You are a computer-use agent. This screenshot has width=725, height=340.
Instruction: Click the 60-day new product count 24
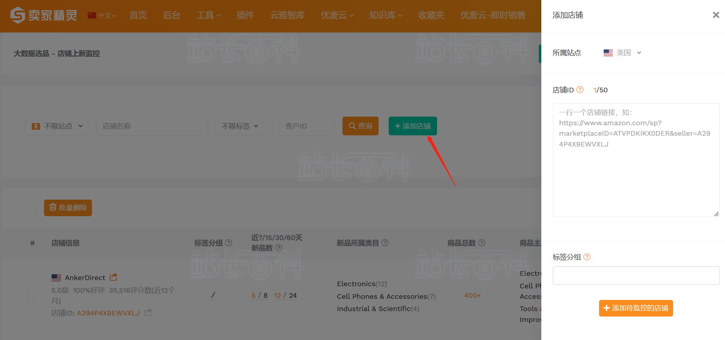point(293,295)
